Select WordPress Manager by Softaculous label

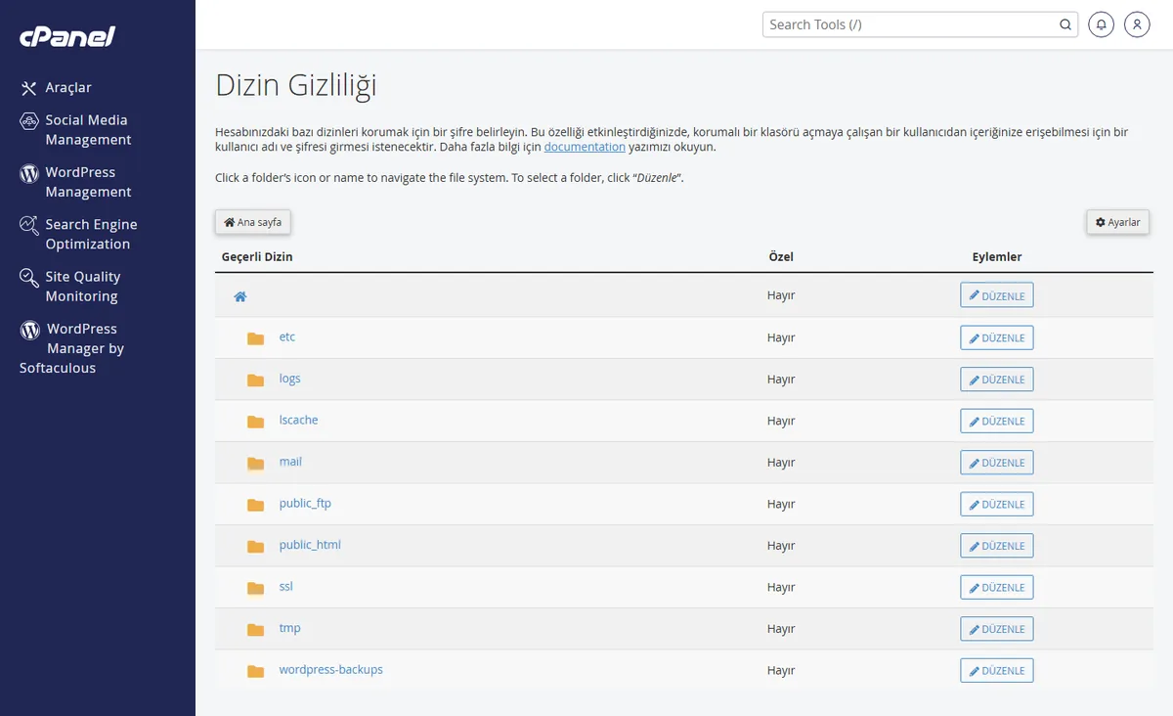click(72, 348)
